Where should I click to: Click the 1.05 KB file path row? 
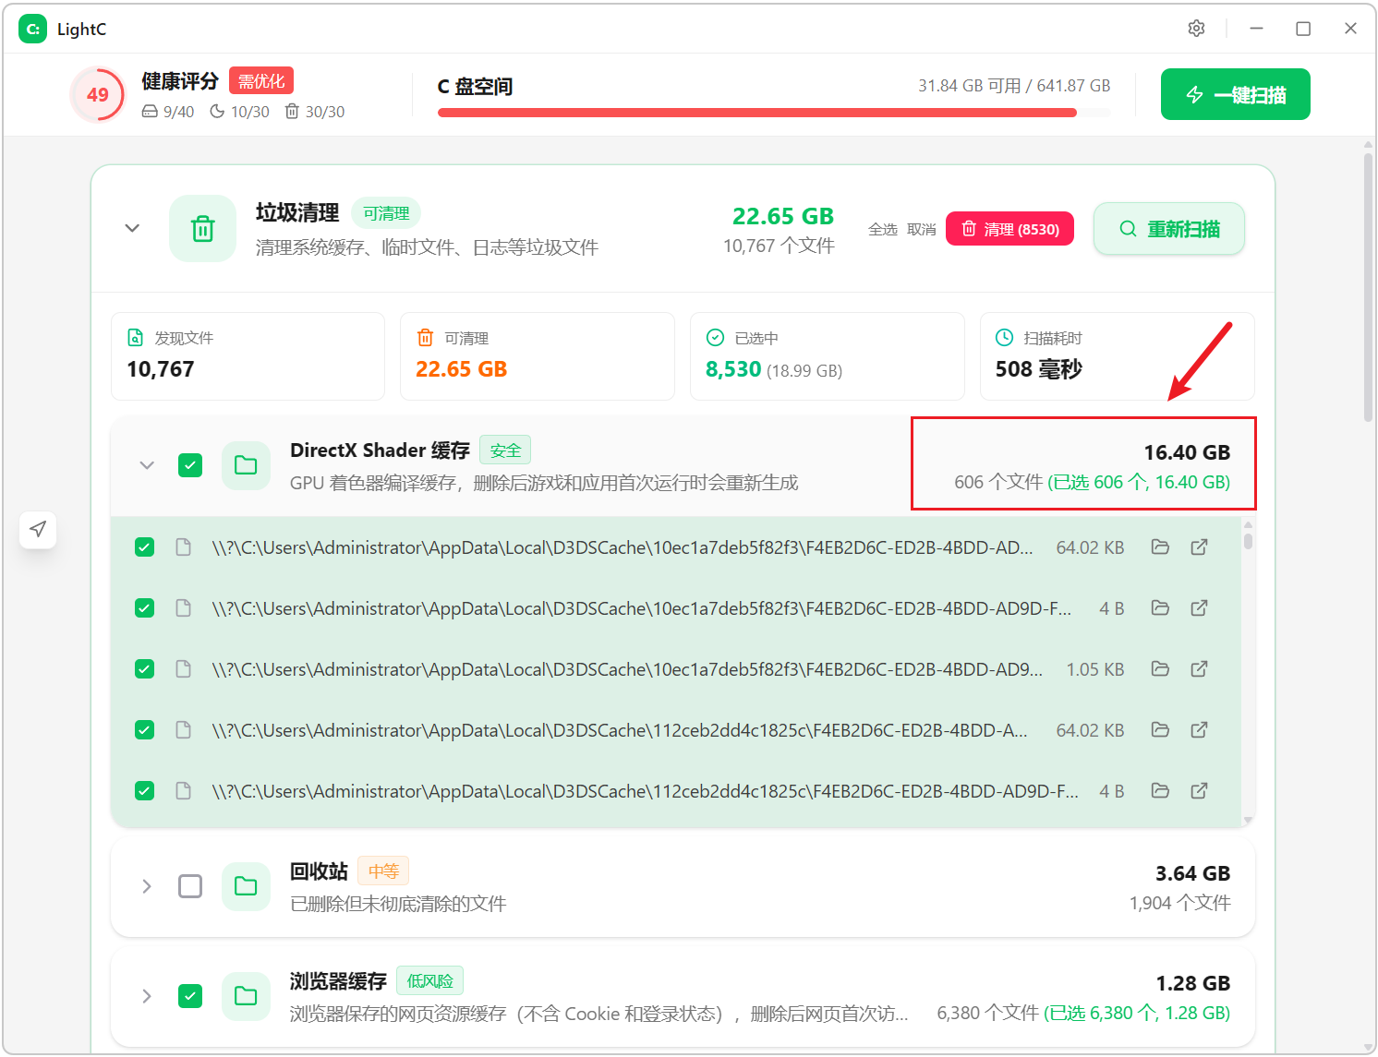pyautogui.click(x=676, y=669)
